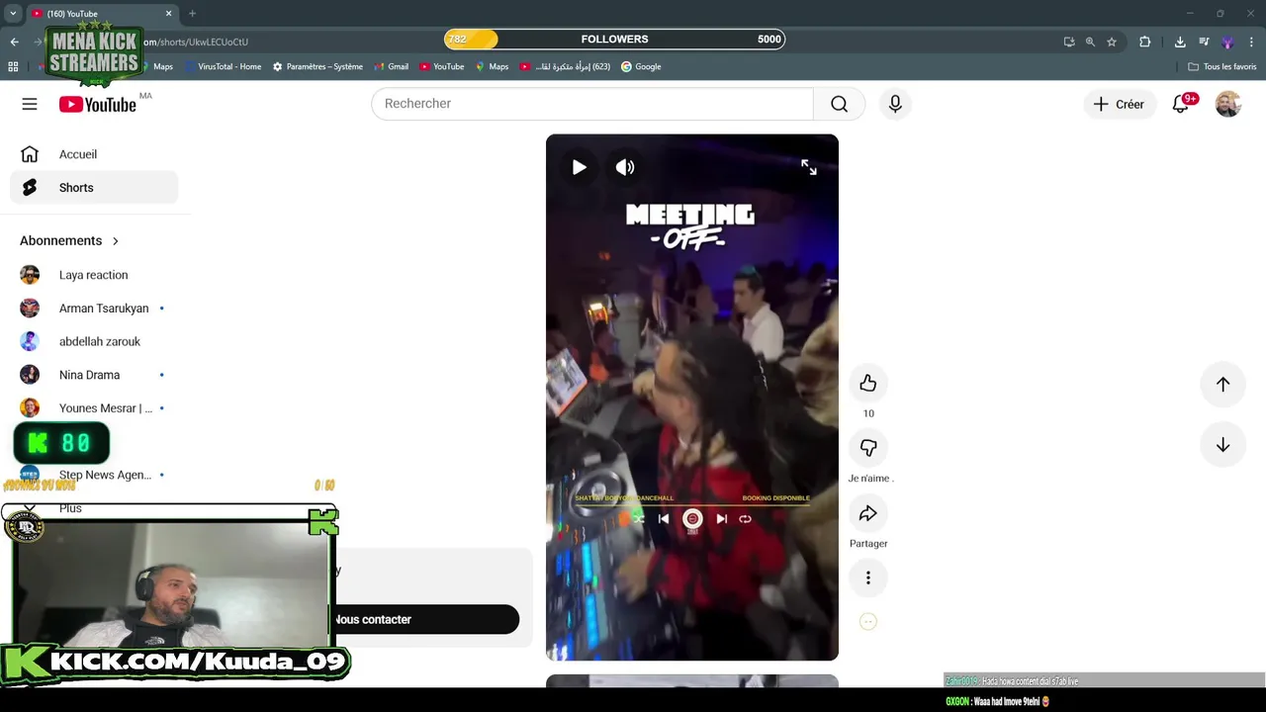The image size is (1266, 712).
Task: Click the install app icon in address bar
Action: click(x=1069, y=42)
